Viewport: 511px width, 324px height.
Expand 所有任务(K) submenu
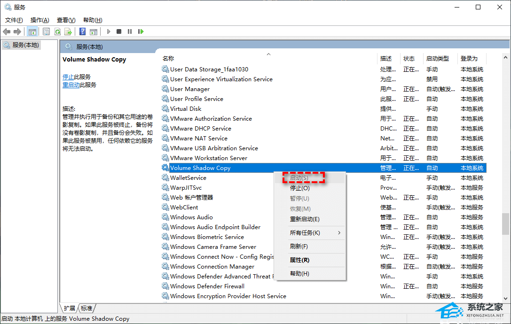point(310,233)
